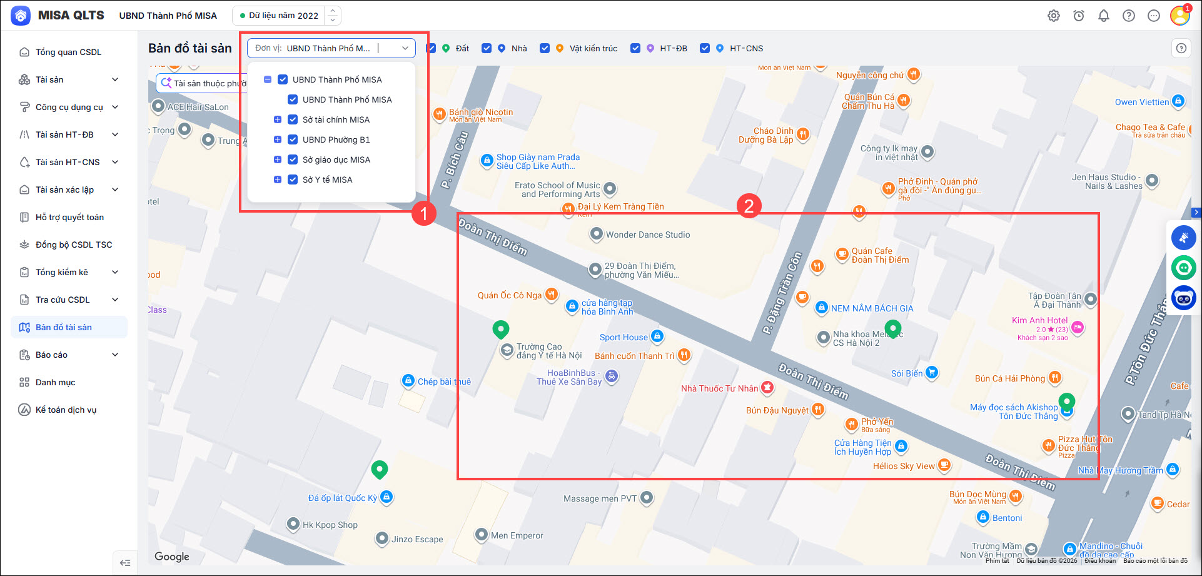Uncheck Sở tài chính MISA checkbox
Image resolution: width=1202 pixels, height=576 pixels.
pos(292,119)
